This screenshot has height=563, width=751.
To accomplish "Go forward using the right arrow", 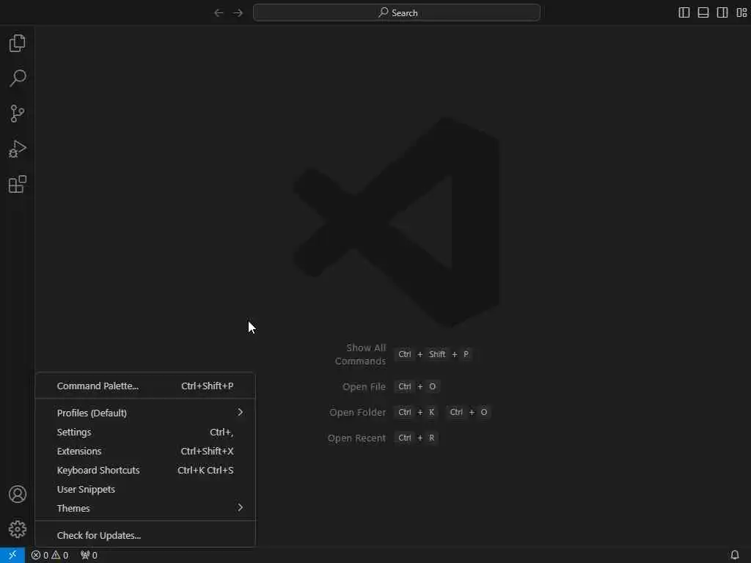I will point(238,13).
